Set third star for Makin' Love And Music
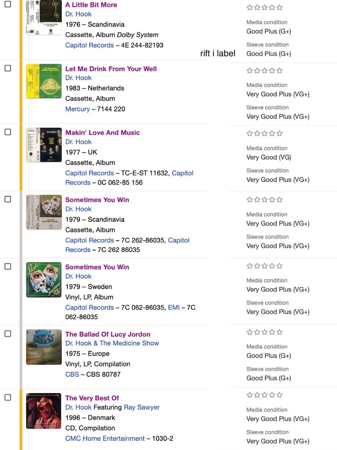The width and height of the screenshot is (337, 450). click(x=265, y=133)
